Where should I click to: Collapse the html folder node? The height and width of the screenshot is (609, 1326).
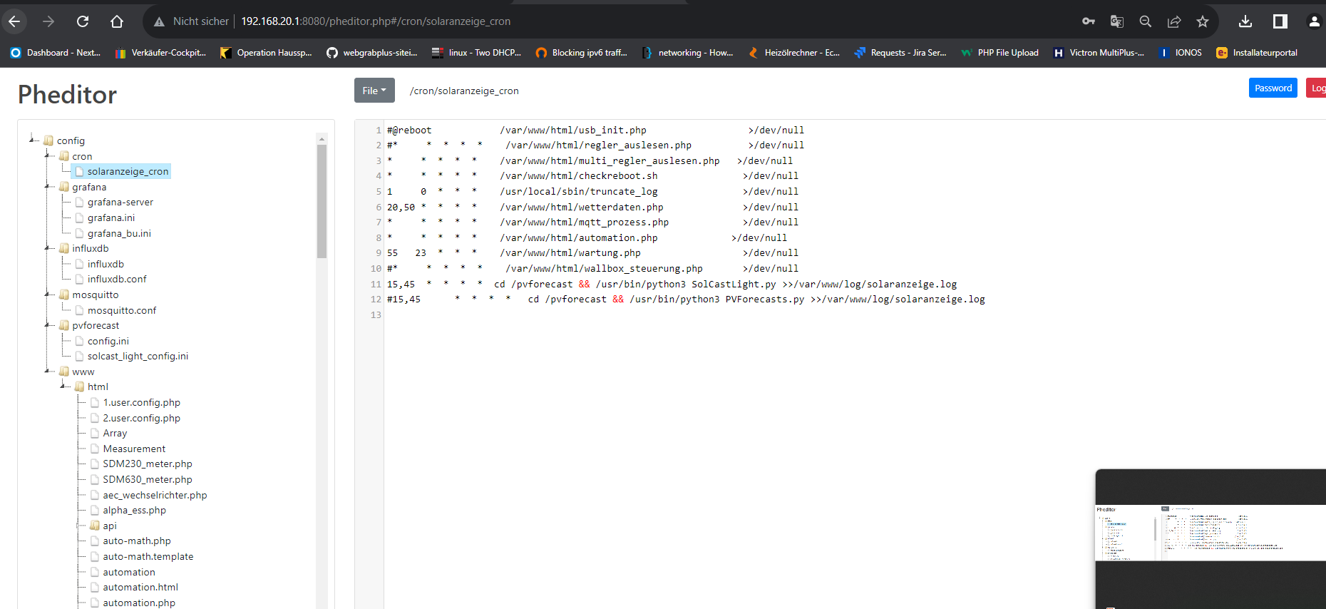click(x=63, y=386)
